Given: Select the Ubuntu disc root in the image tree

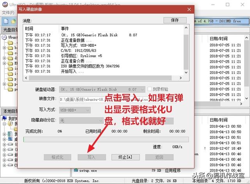Looking at the screenshot, I should [12, 37].
